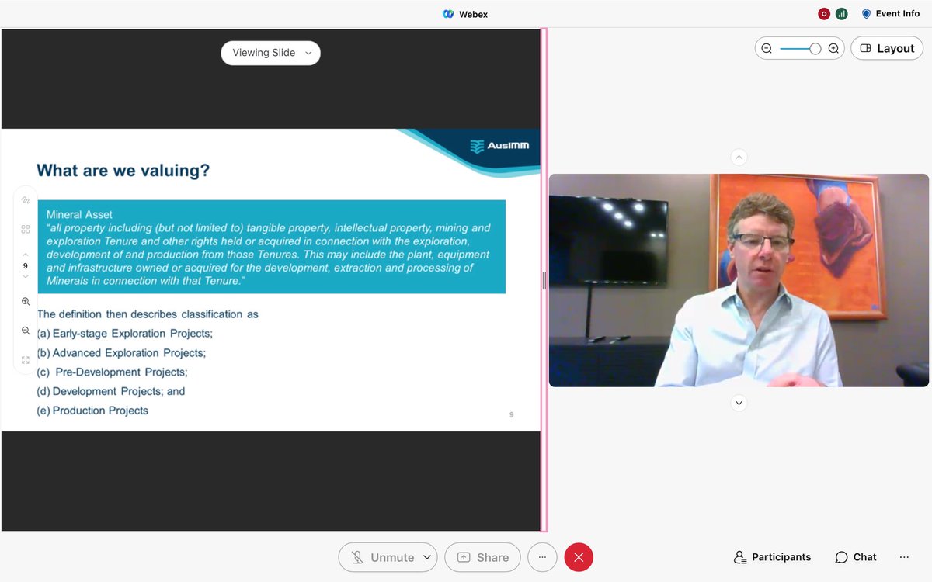
Task: Open the Chat panel
Action: coord(856,557)
